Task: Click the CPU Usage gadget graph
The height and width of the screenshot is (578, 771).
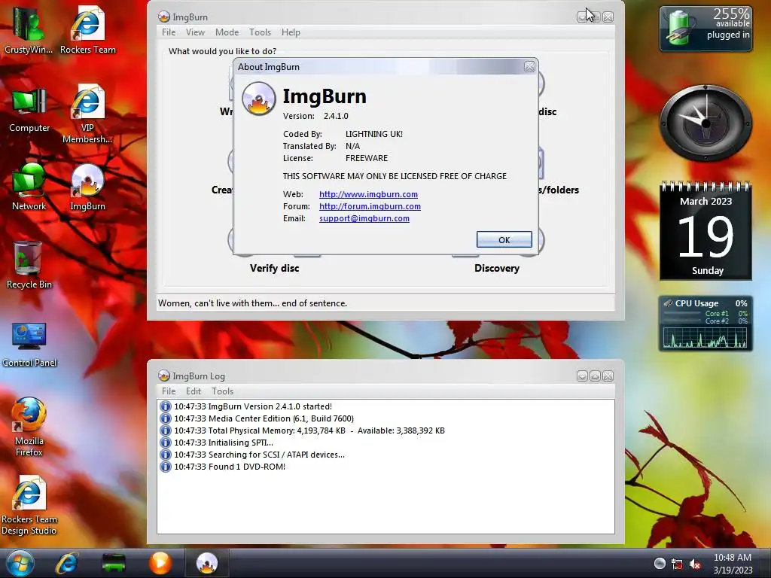Action: click(x=705, y=338)
